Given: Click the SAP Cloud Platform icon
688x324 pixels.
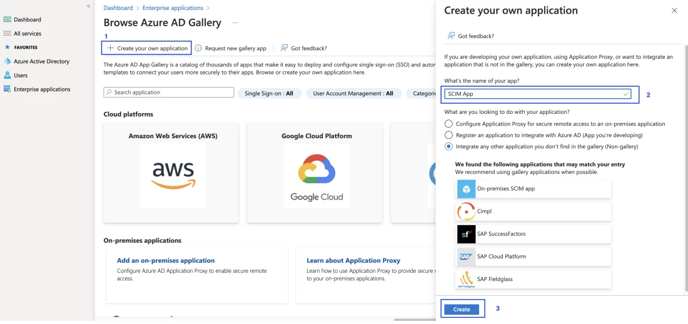Looking at the screenshot, I should click(466, 257).
